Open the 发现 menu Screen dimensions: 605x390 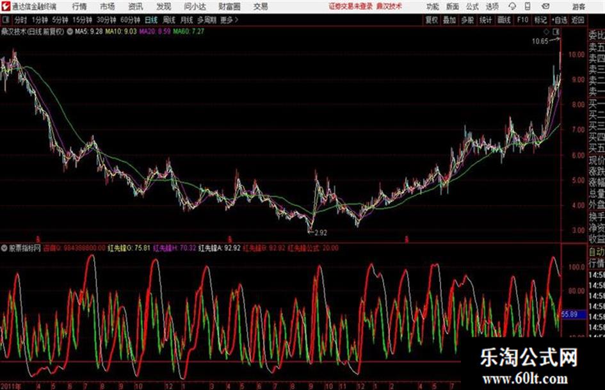click(164, 6)
